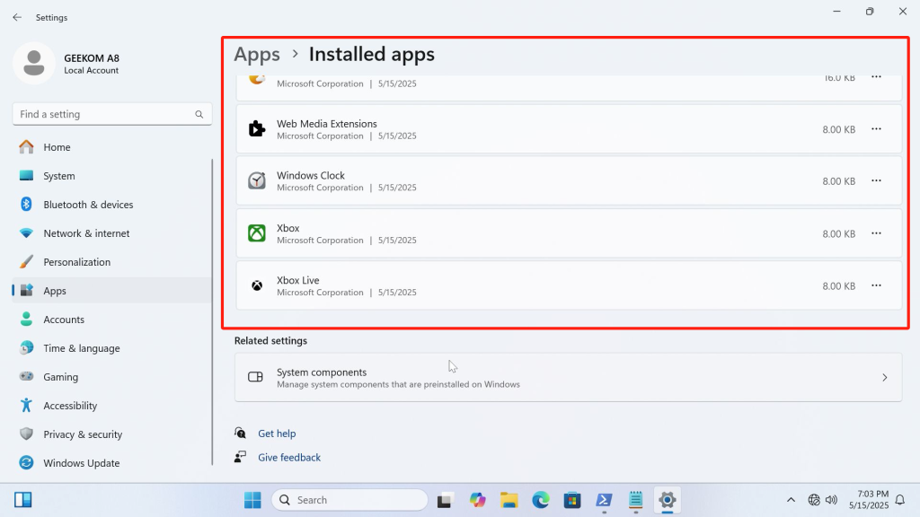
Task: Open System components related settings
Action: (x=568, y=378)
